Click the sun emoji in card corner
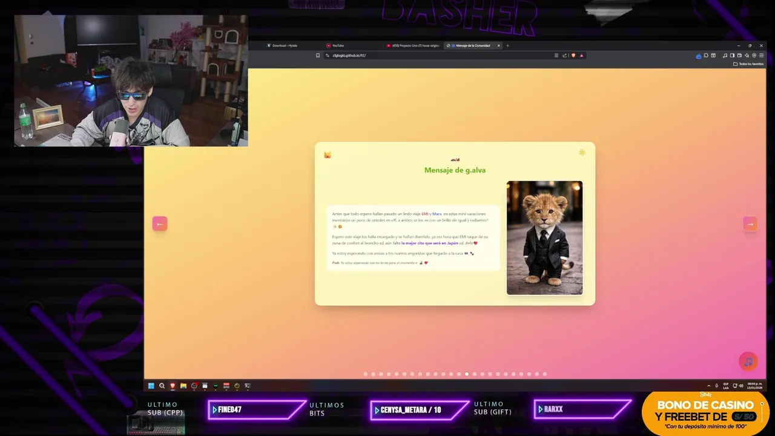 [x=582, y=153]
